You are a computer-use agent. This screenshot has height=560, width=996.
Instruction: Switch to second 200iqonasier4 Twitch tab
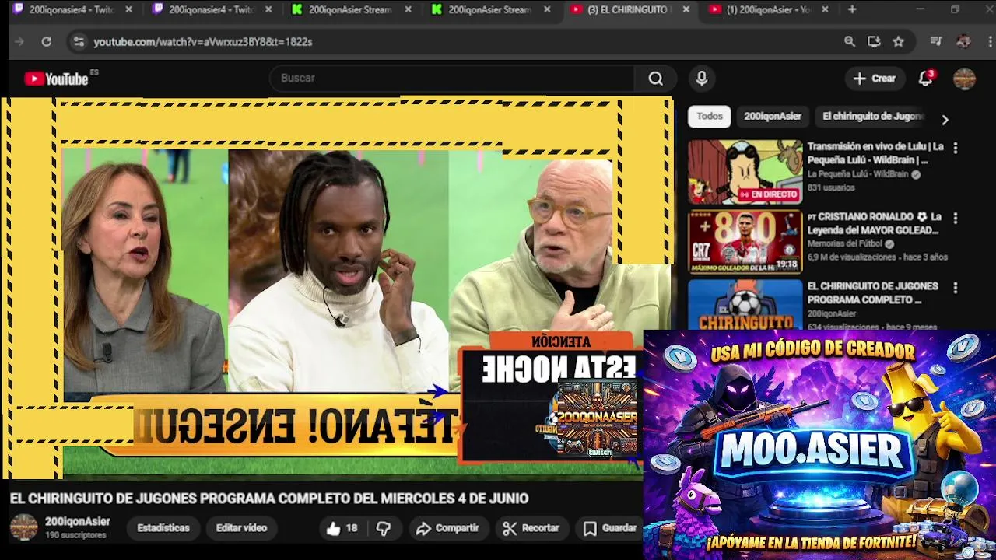pos(212,10)
